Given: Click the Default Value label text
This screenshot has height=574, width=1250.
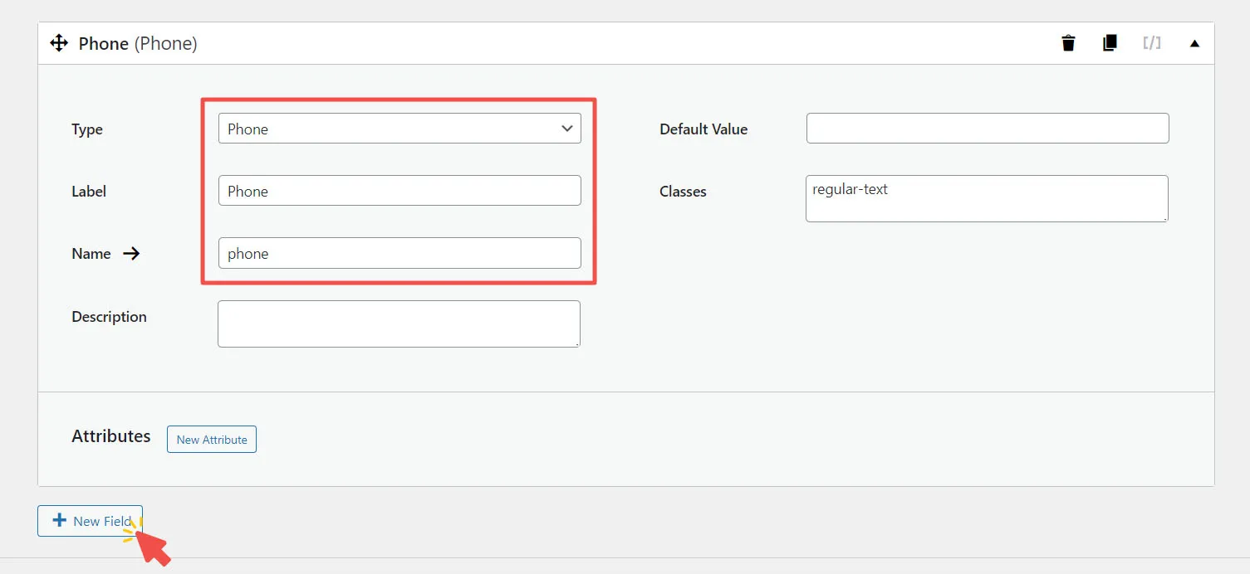Looking at the screenshot, I should tap(703, 129).
